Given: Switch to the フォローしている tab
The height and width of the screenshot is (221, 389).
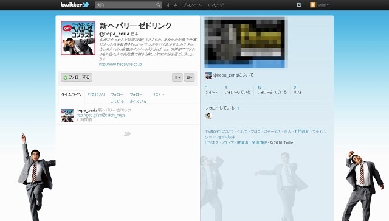Looking at the screenshot, I should point(117,98).
